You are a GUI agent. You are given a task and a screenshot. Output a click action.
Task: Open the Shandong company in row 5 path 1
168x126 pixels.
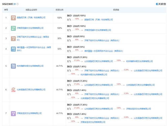(99, 61)
